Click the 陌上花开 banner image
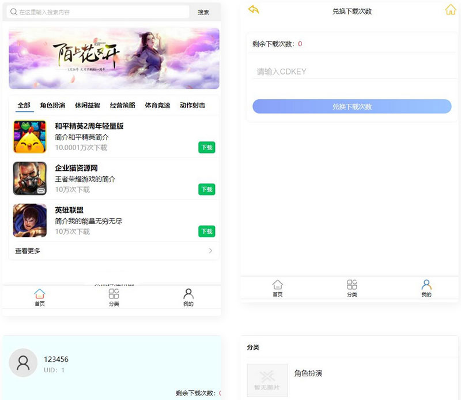 tap(114, 58)
